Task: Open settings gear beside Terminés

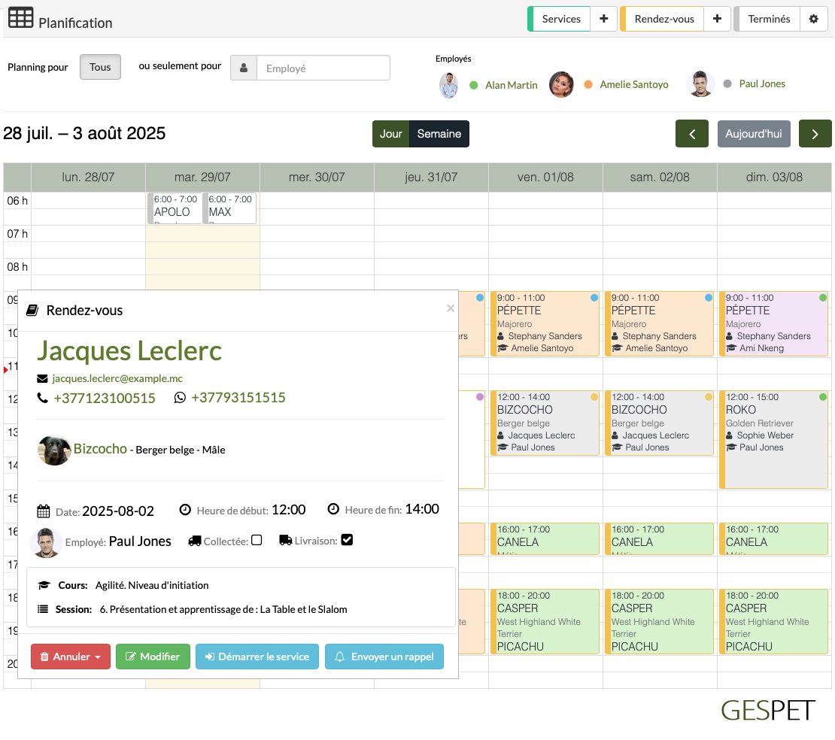Action: (813, 19)
